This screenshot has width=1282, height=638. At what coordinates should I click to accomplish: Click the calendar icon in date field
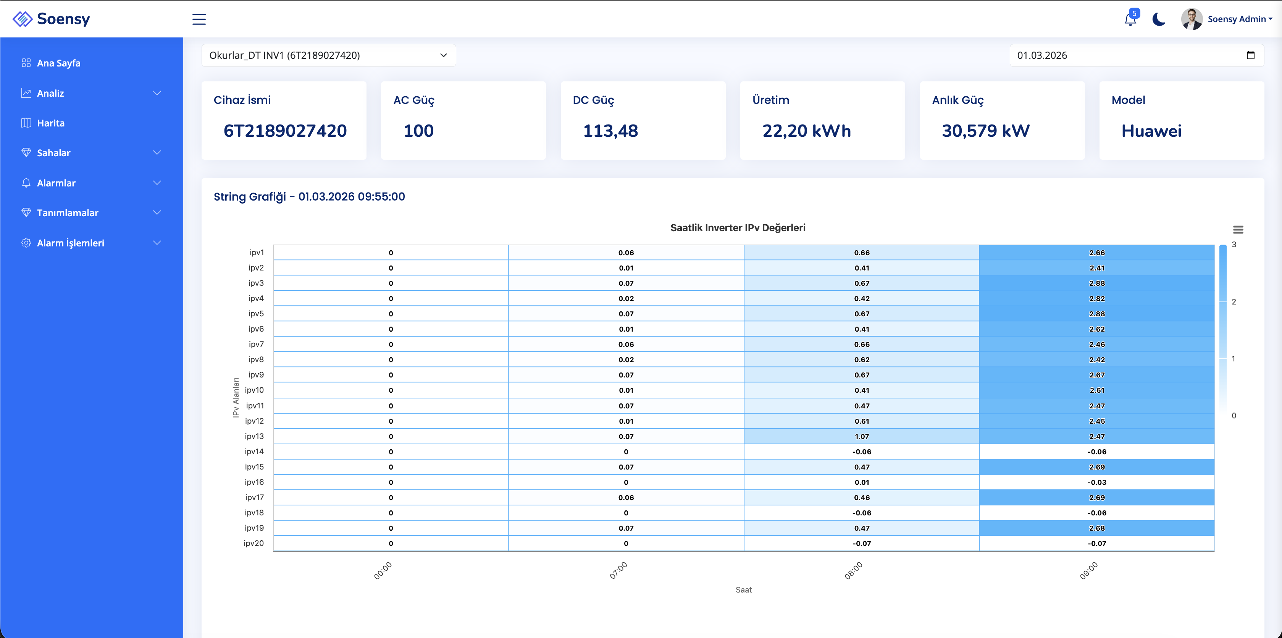pyautogui.click(x=1250, y=55)
